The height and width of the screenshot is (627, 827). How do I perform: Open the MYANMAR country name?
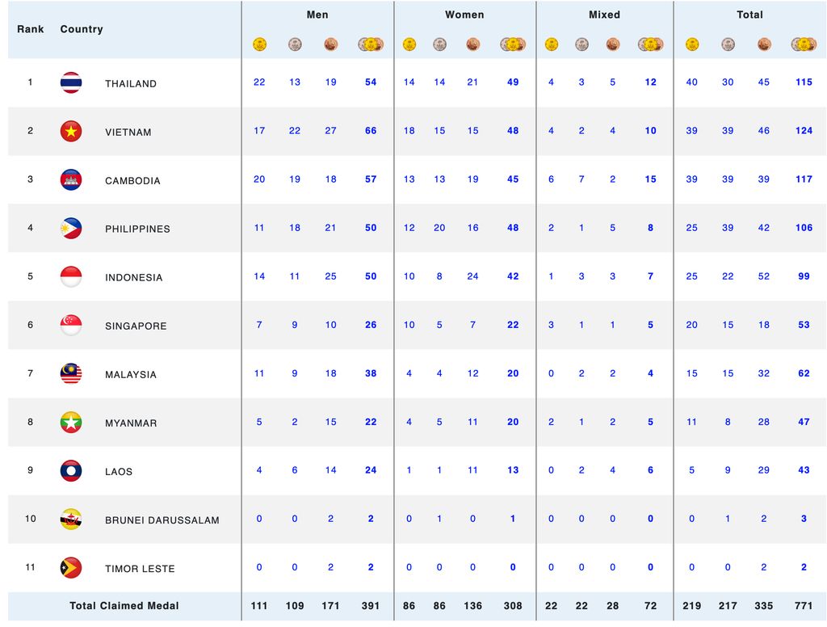tap(131, 423)
